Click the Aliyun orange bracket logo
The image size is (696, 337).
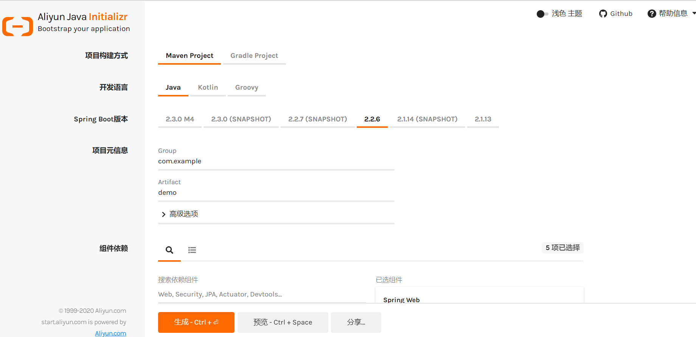pos(17,26)
